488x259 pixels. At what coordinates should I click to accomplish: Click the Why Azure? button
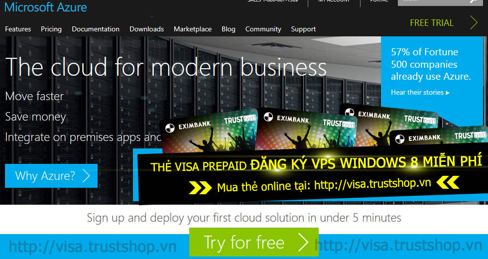(x=51, y=176)
